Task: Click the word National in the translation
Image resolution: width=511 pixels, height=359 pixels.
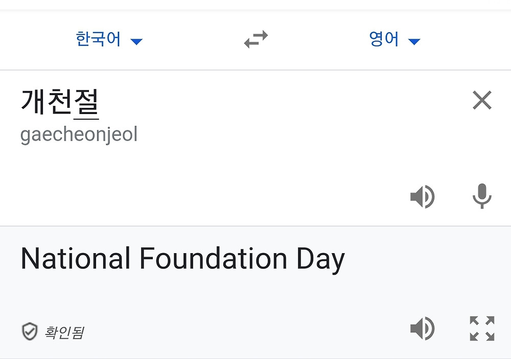Action: (75, 258)
